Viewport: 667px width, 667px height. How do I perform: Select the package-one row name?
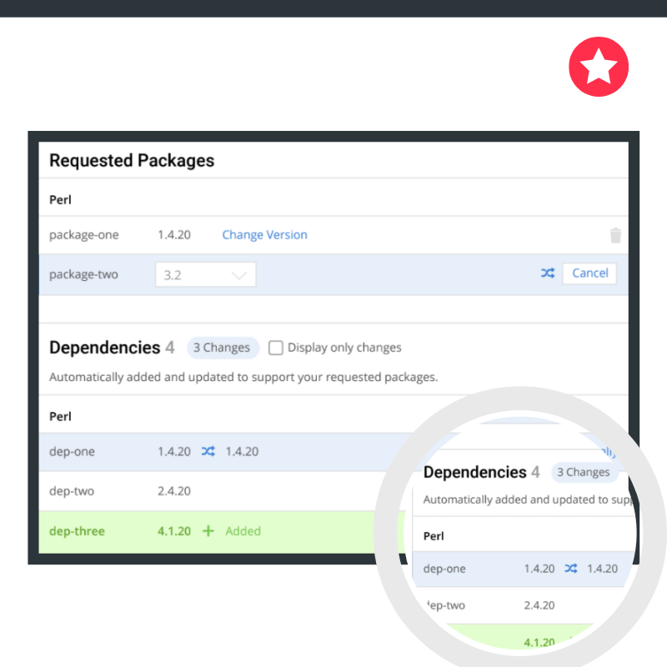(84, 235)
